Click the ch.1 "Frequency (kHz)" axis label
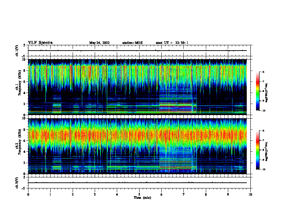 (20, 83)
